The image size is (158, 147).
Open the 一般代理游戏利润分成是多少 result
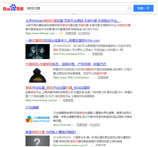click(x=63, y=41)
